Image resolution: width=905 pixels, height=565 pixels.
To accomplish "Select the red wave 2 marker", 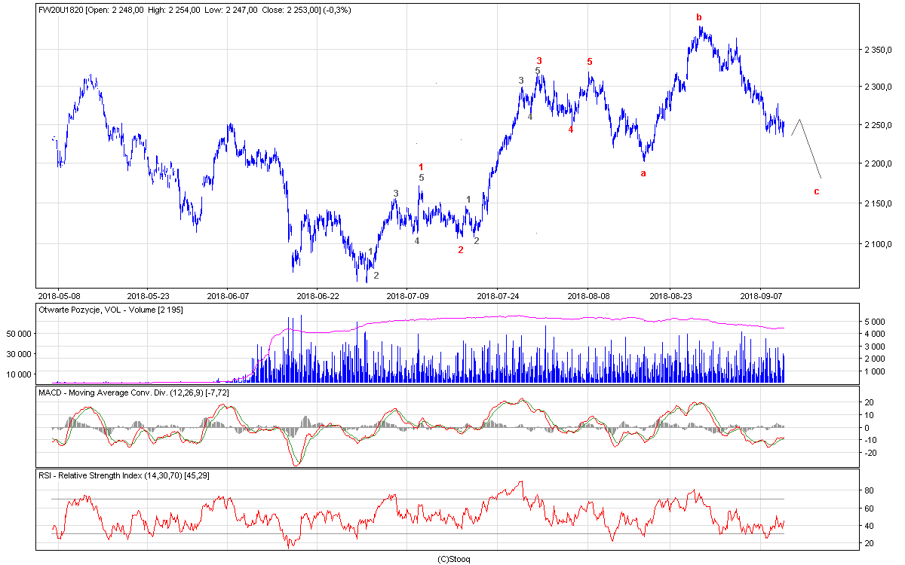I will [x=461, y=249].
